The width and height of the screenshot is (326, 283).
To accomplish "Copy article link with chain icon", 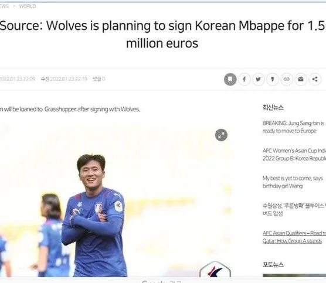I will [x=287, y=79].
